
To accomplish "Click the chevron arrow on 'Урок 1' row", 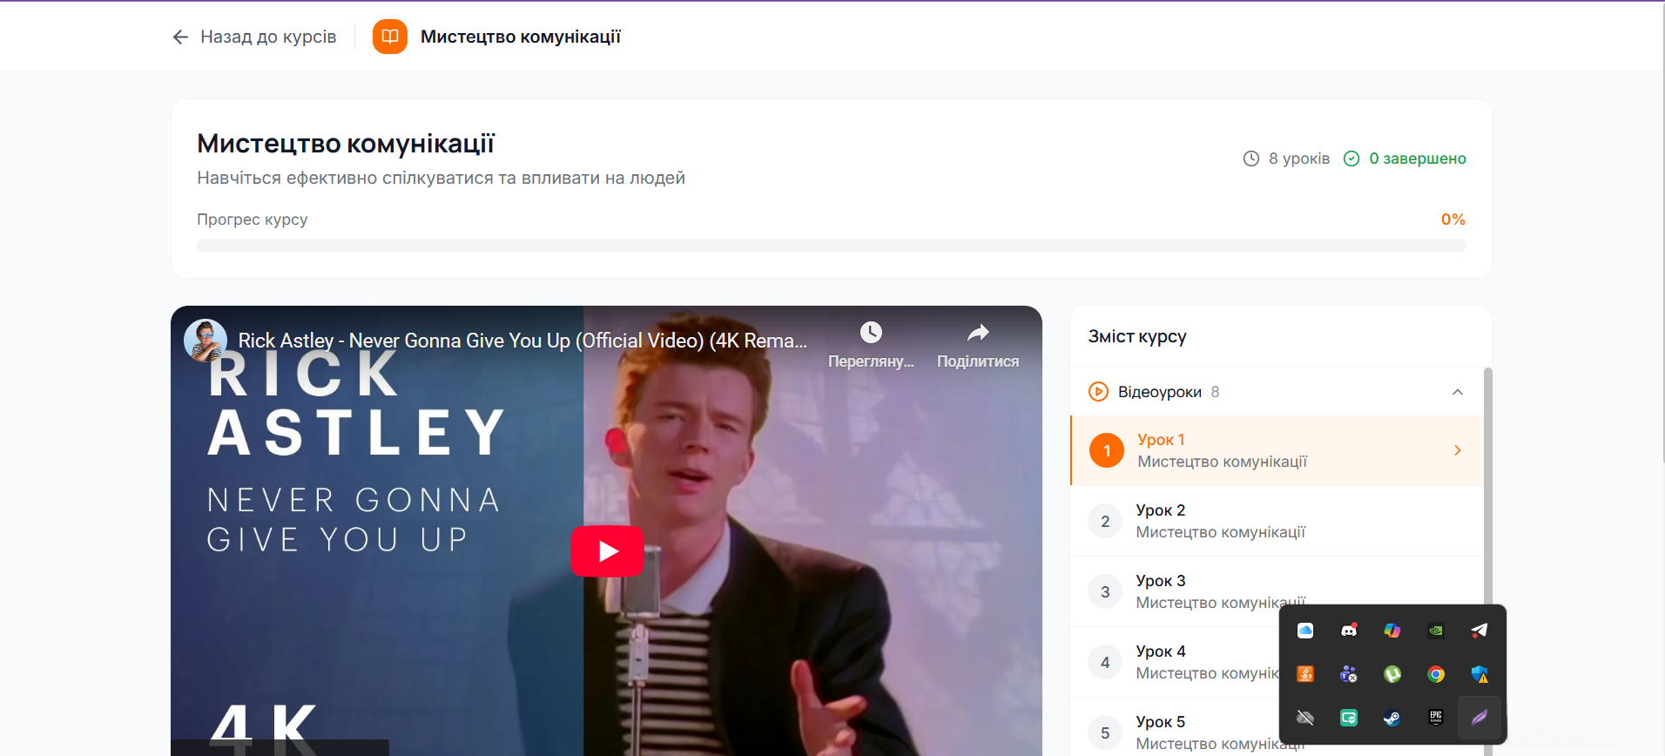I will point(1458,450).
